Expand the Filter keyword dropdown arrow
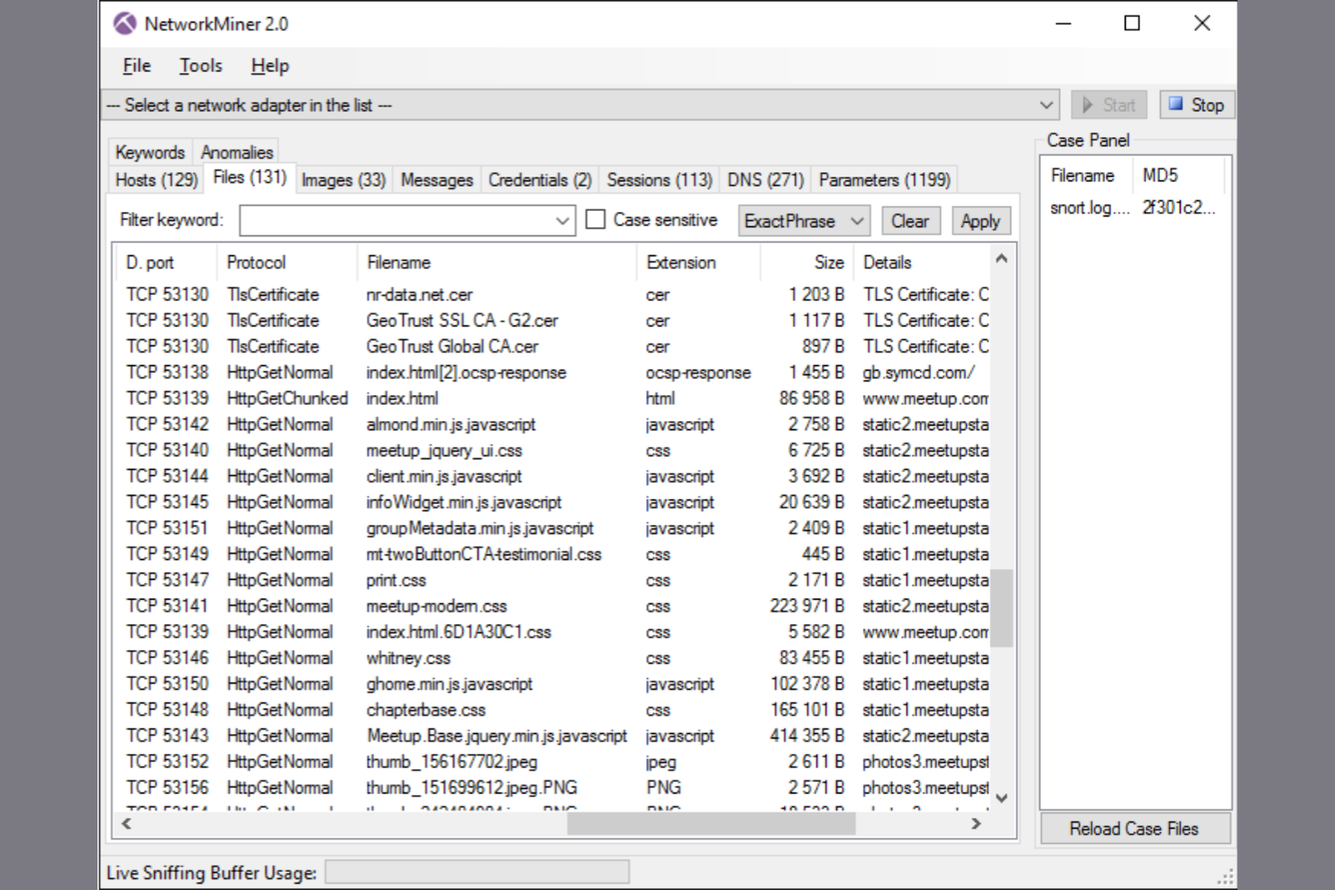1335x890 pixels. click(562, 221)
